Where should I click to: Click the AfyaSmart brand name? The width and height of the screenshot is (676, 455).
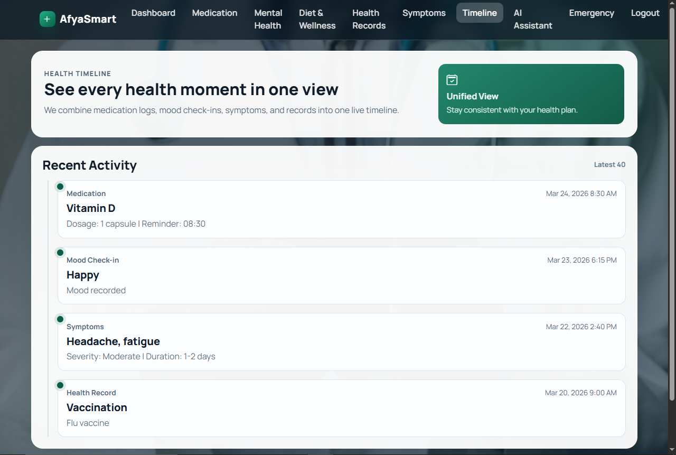tap(88, 20)
